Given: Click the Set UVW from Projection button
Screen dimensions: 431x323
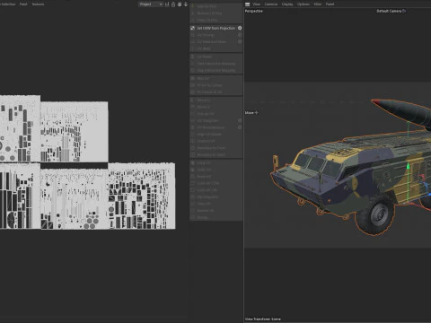Looking at the screenshot, I should 216,28.
